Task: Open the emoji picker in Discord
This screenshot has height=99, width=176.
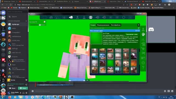Action: pos(172,91)
